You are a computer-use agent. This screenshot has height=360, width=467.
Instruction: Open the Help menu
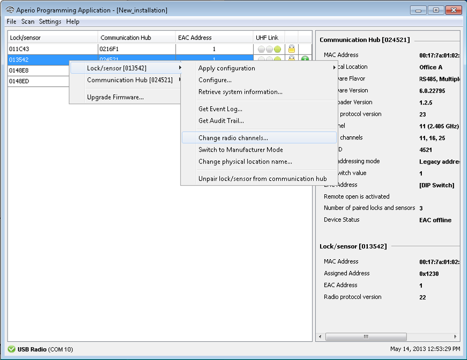pos(73,21)
